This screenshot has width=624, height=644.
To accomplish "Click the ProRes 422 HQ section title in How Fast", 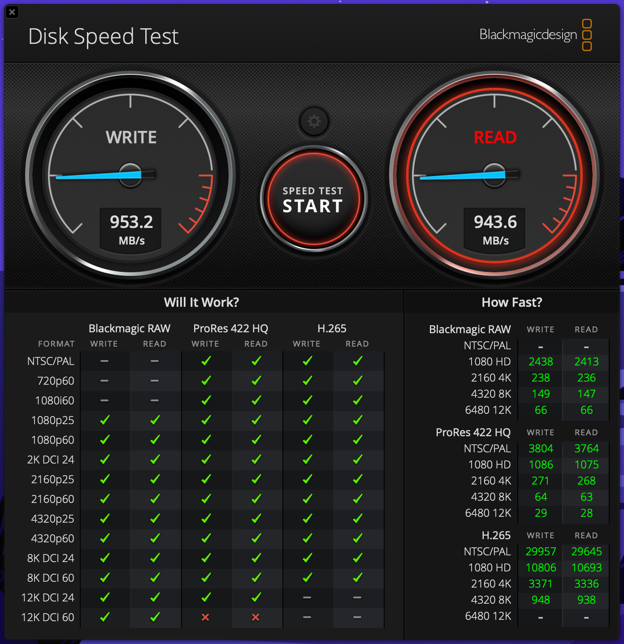I will [x=473, y=432].
